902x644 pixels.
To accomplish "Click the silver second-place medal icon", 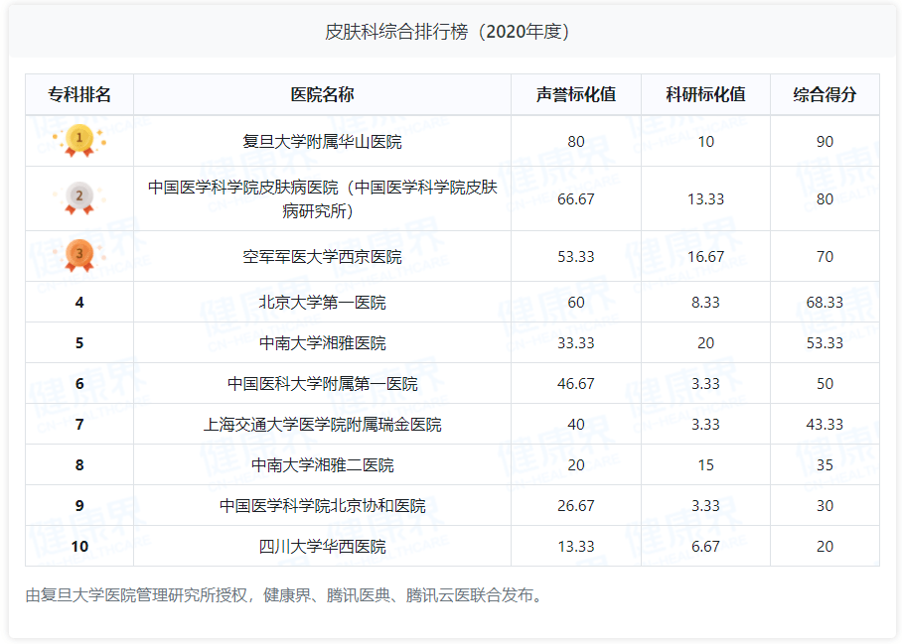I will (x=79, y=197).
